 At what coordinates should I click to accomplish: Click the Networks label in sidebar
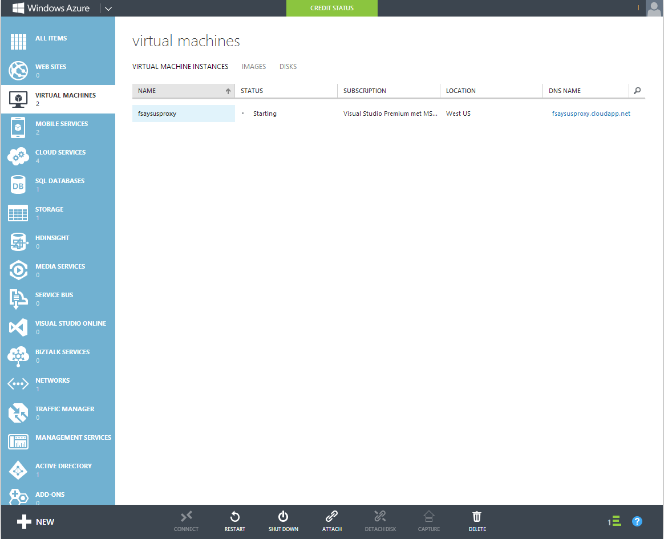coord(52,380)
